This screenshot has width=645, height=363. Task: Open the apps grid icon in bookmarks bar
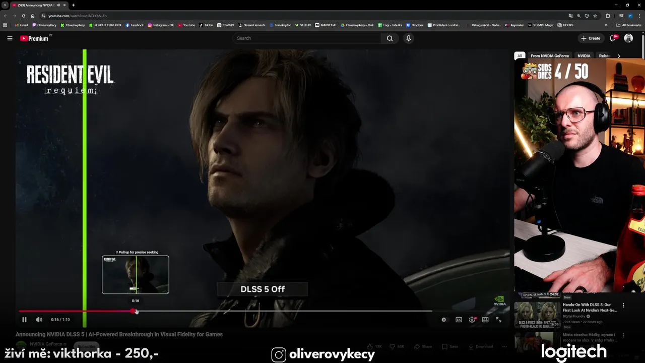click(5, 25)
